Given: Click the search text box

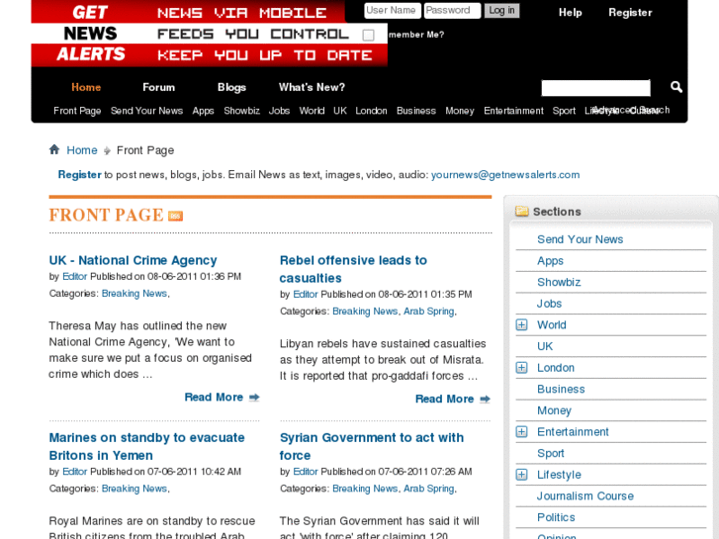Looking at the screenshot, I should click(595, 88).
